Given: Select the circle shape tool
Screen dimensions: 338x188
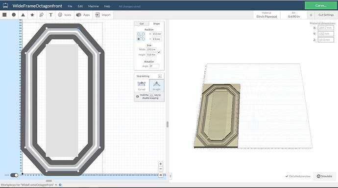Looking at the screenshot, I should coord(14,15).
